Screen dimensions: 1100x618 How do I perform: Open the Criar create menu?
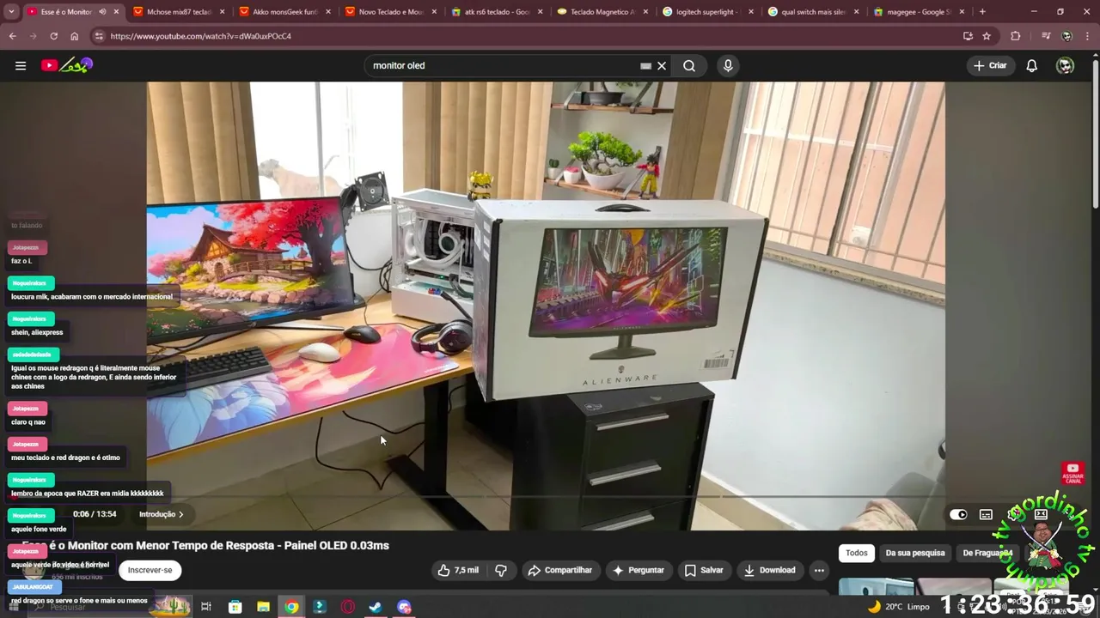click(x=990, y=65)
